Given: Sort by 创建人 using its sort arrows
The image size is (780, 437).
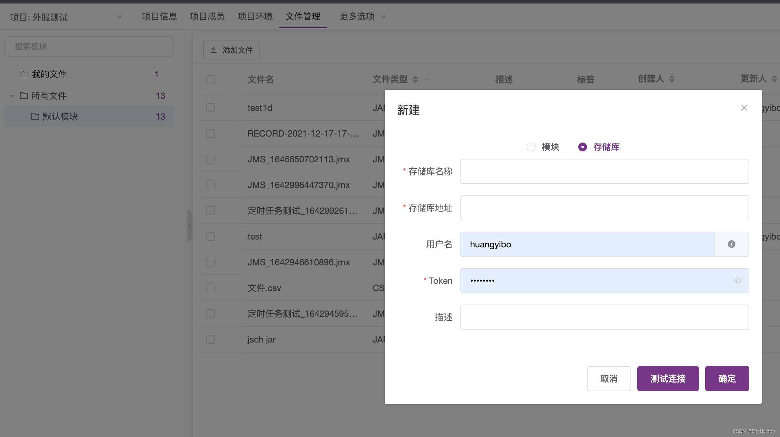Looking at the screenshot, I should [672, 79].
